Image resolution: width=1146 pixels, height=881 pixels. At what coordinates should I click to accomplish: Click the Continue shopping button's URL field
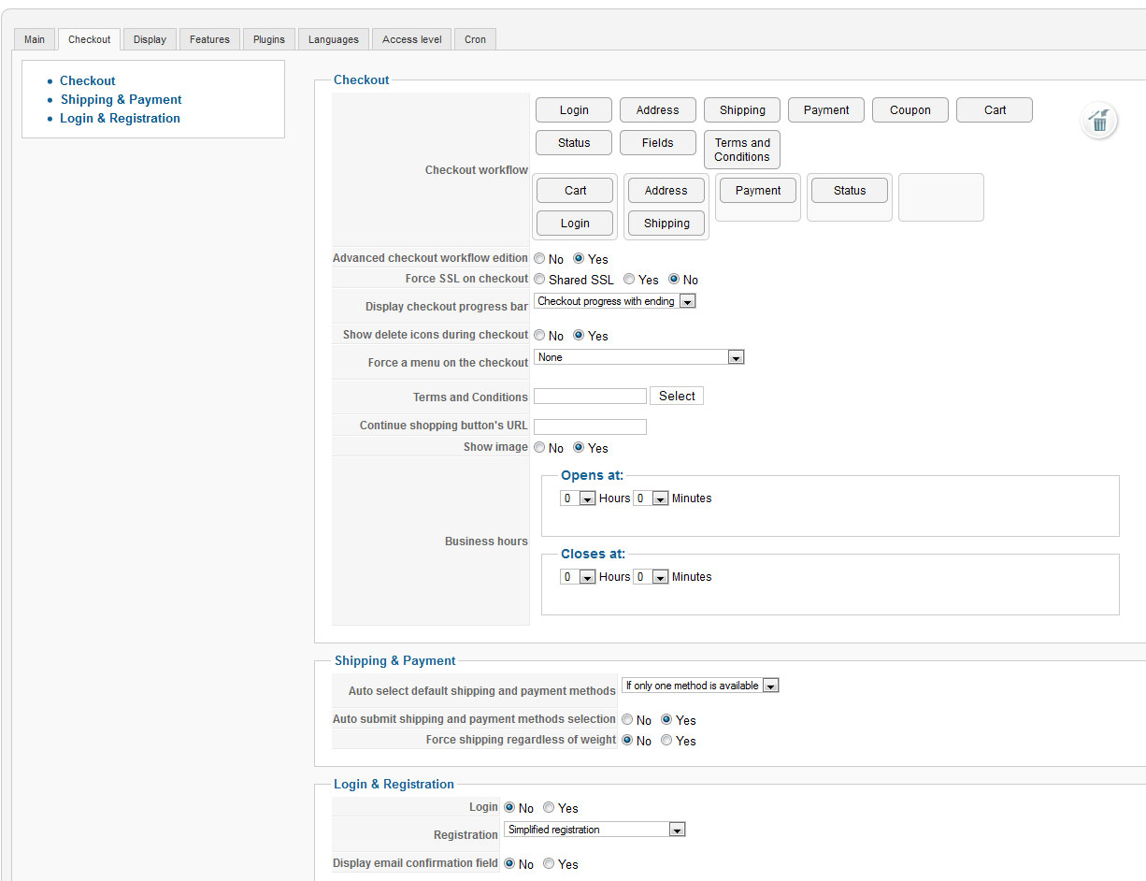[590, 426]
